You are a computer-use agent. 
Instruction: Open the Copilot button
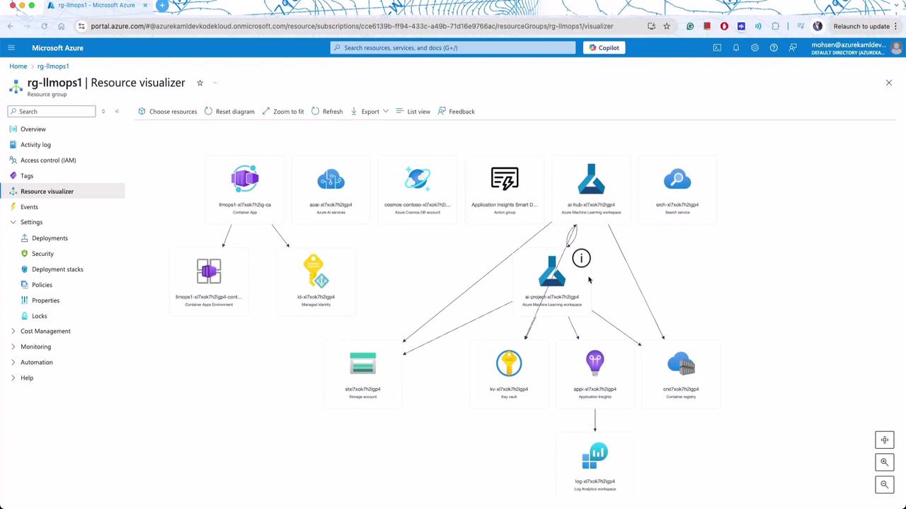pyautogui.click(x=604, y=48)
